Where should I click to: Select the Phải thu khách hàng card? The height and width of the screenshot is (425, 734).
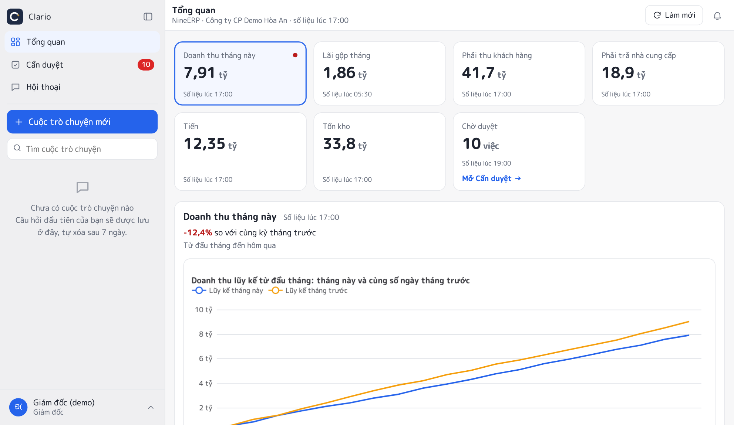(x=519, y=73)
